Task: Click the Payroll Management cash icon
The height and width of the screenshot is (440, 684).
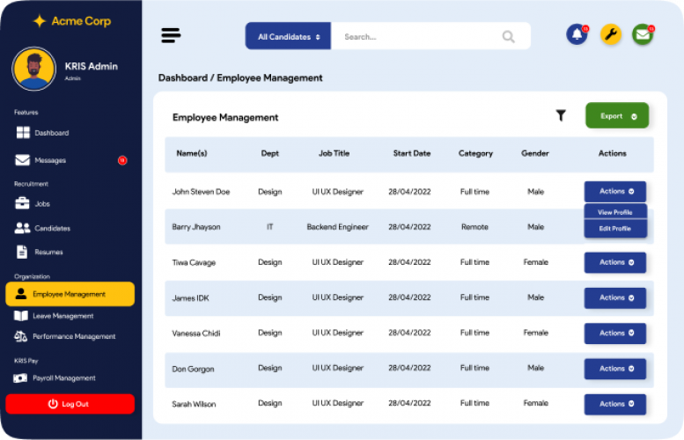Action: [x=20, y=378]
